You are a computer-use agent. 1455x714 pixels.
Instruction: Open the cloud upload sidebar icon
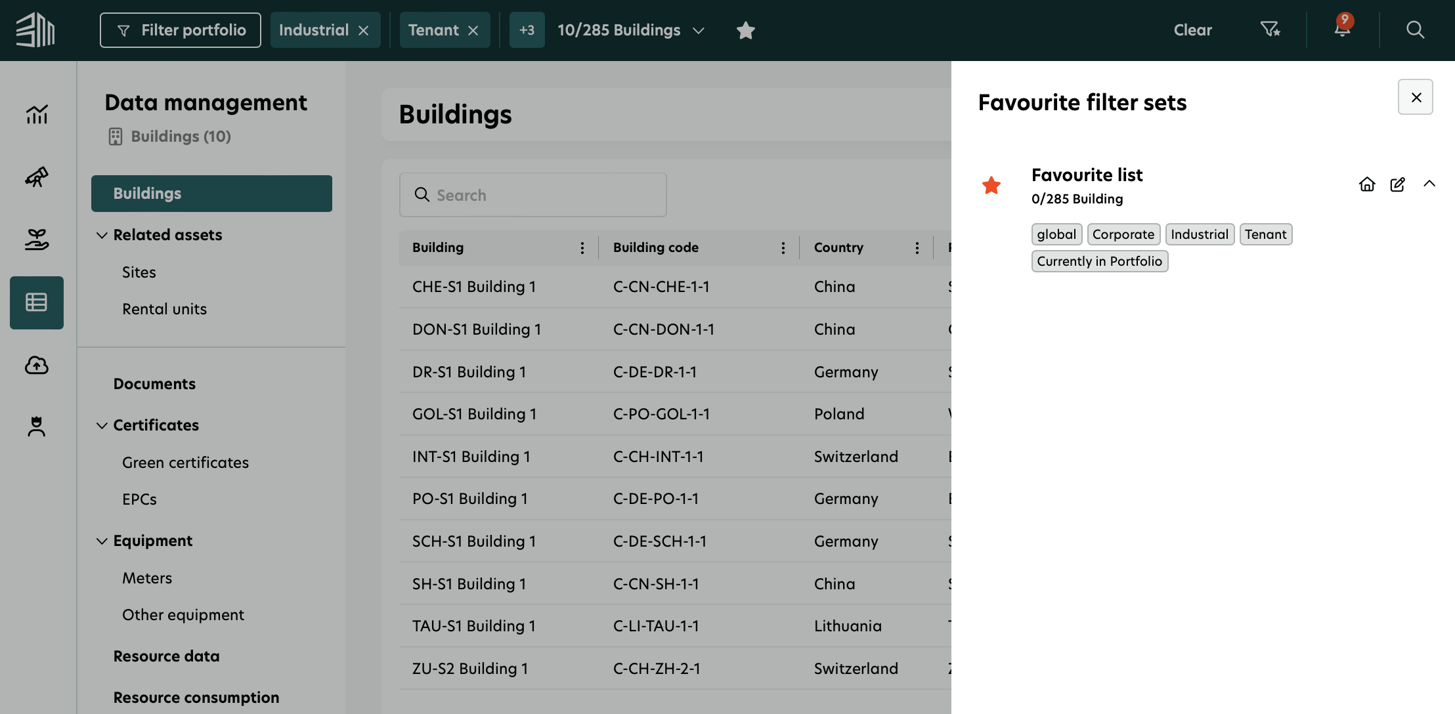click(x=37, y=365)
